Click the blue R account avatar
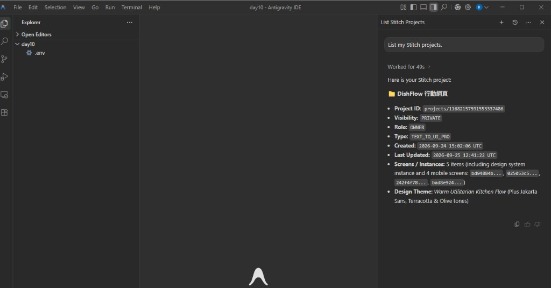The height and width of the screenshot is (288, 551). point(479,7)
